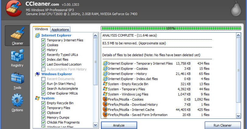Click options list scrollbar thumb

[x=95, y=62]
